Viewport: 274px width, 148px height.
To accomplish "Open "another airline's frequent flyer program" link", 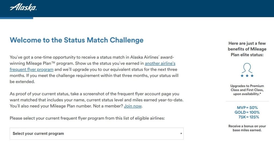I will tap(160, 64).
